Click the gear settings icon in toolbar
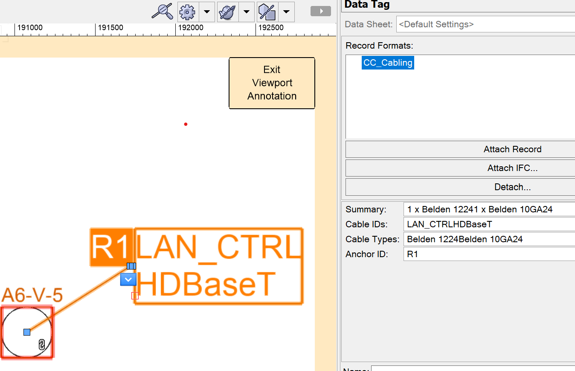 [x=187, y=12]
